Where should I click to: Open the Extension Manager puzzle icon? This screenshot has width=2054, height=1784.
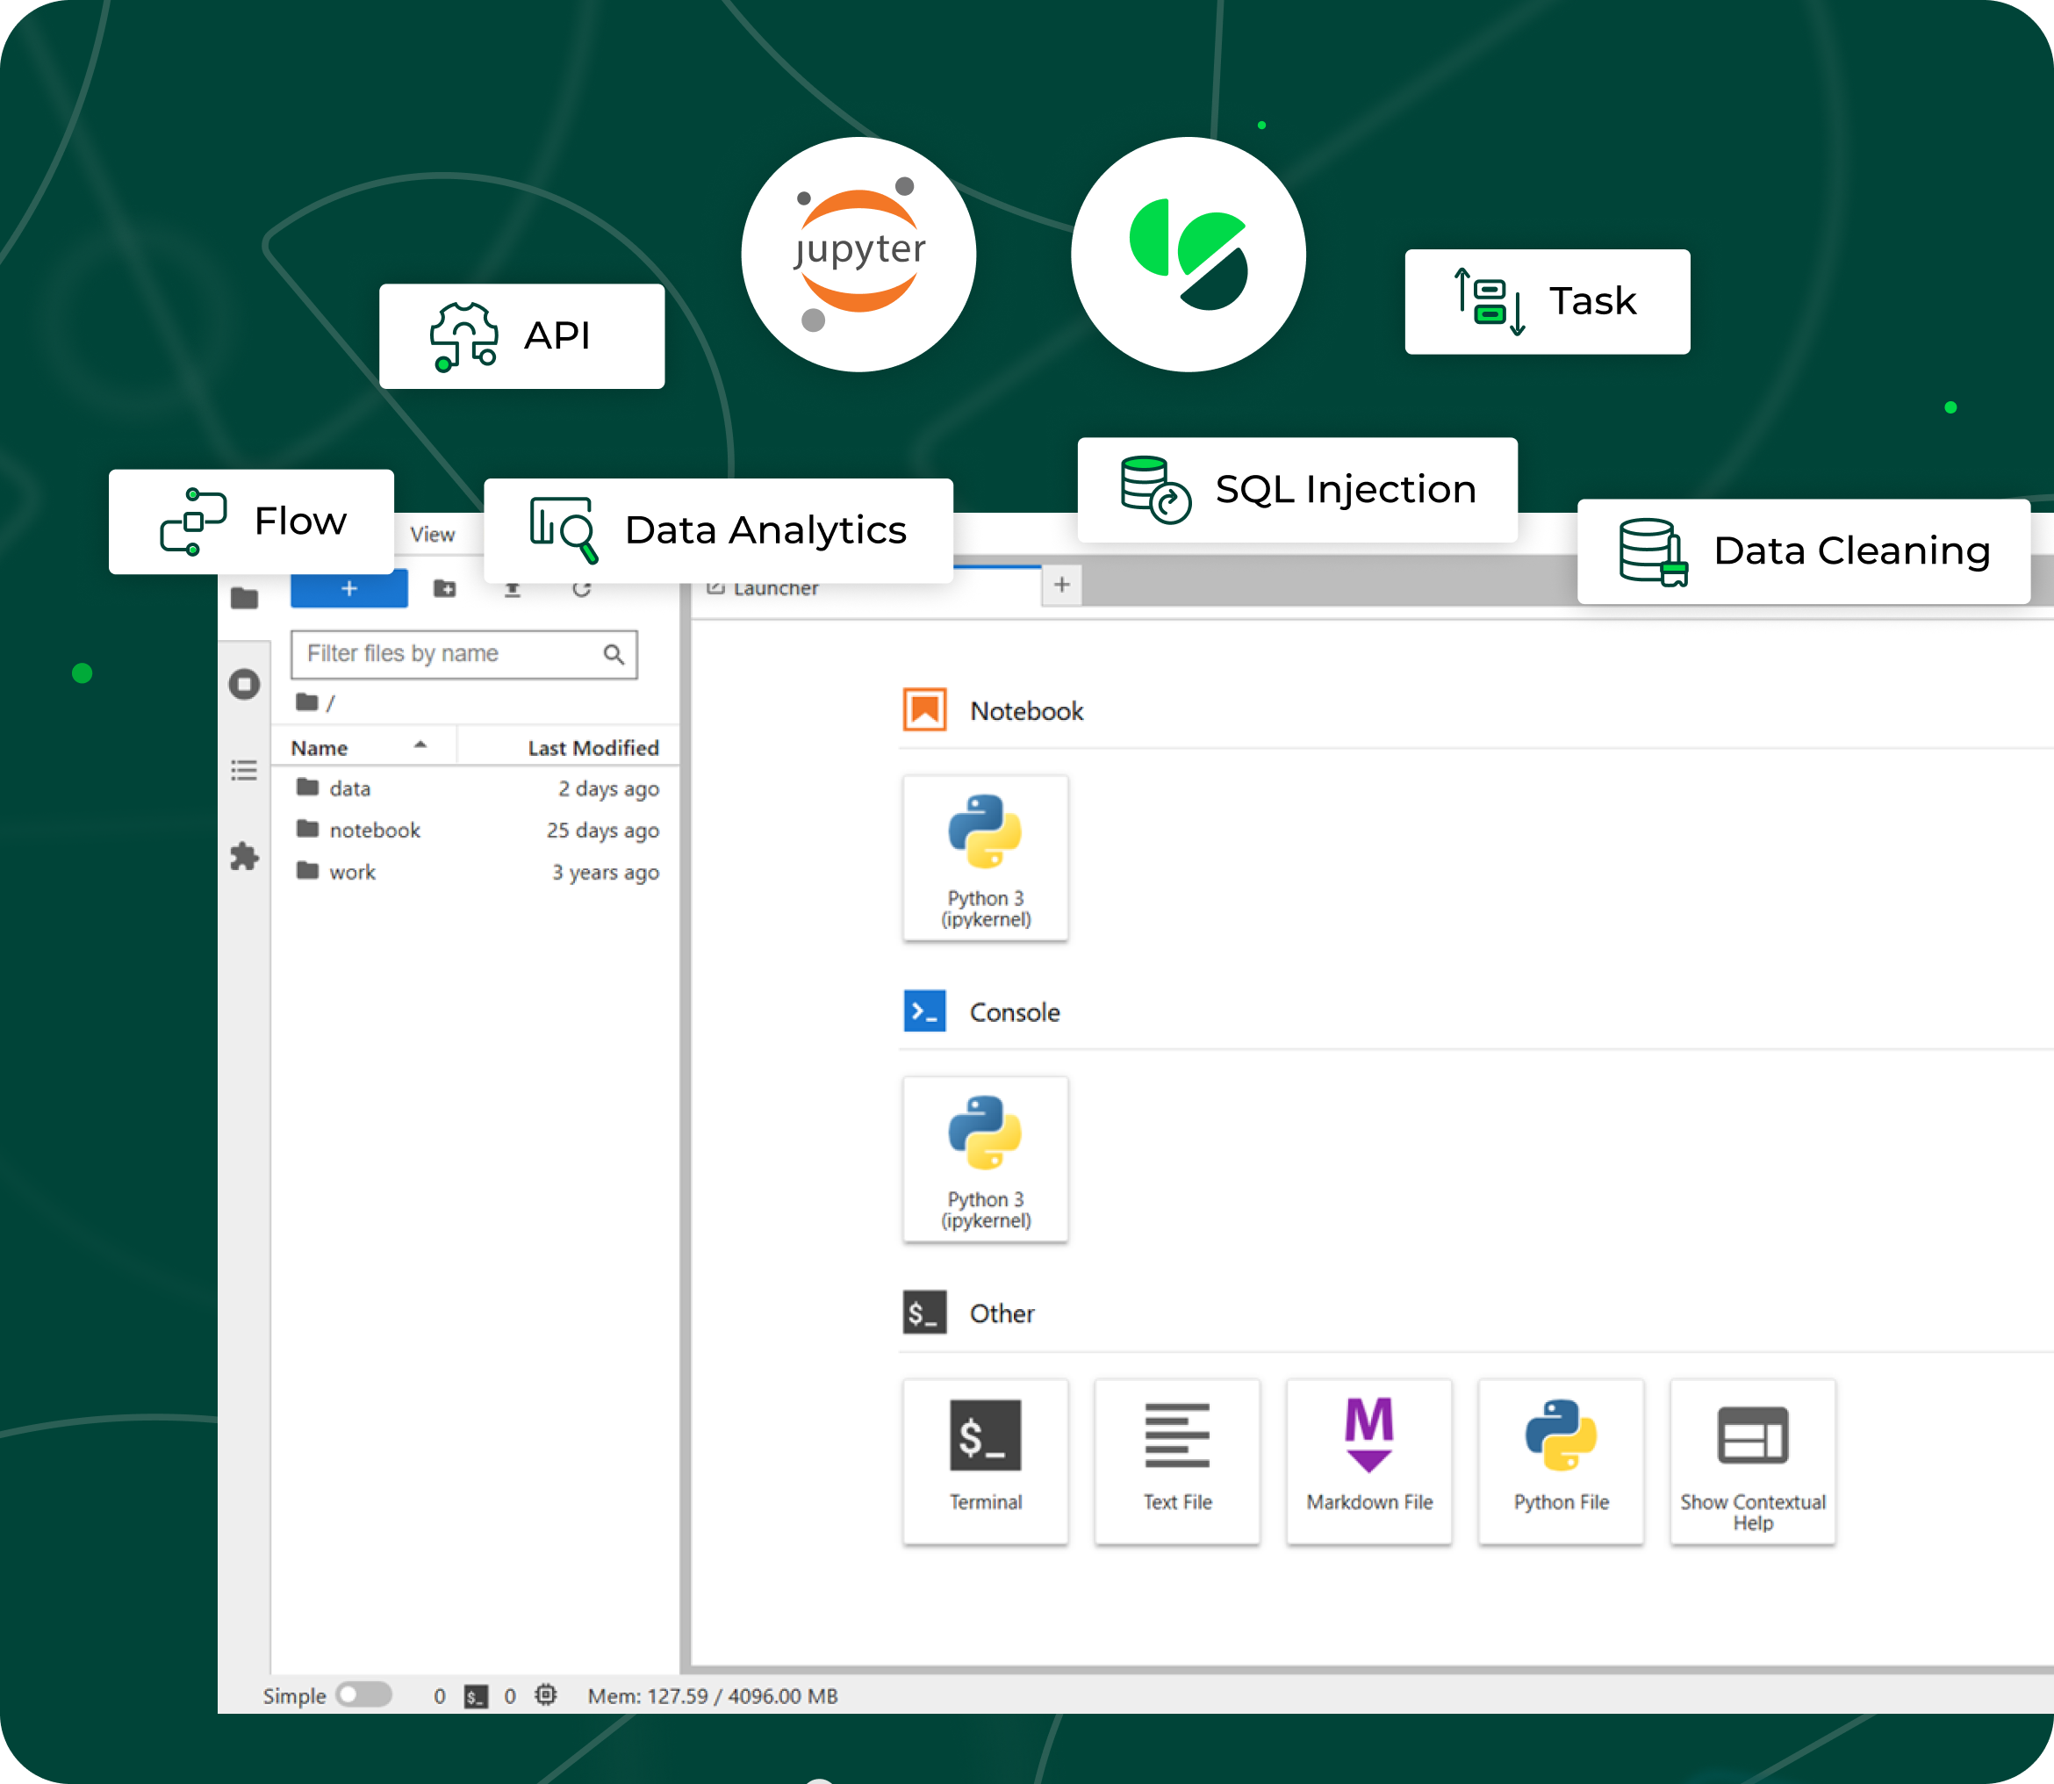(x=244, y=856)
